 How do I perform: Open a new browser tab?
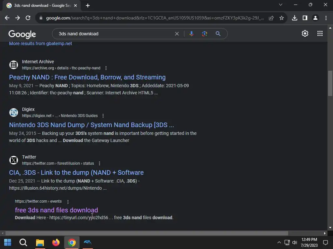88,6
